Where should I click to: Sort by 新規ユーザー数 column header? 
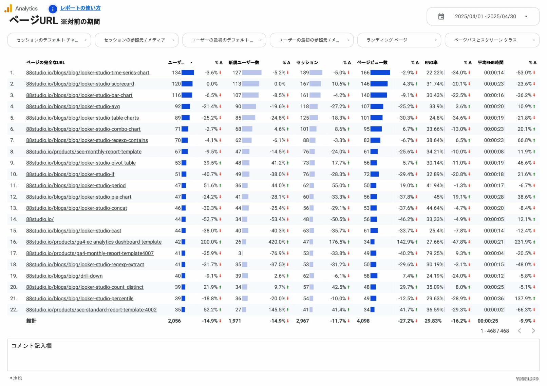pos(244,62)
